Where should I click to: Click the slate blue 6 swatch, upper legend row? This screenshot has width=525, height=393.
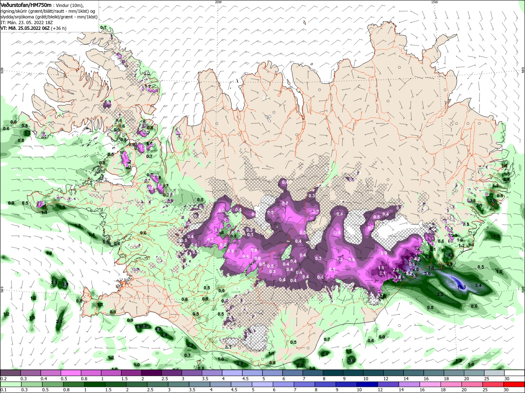click(292, 373)
